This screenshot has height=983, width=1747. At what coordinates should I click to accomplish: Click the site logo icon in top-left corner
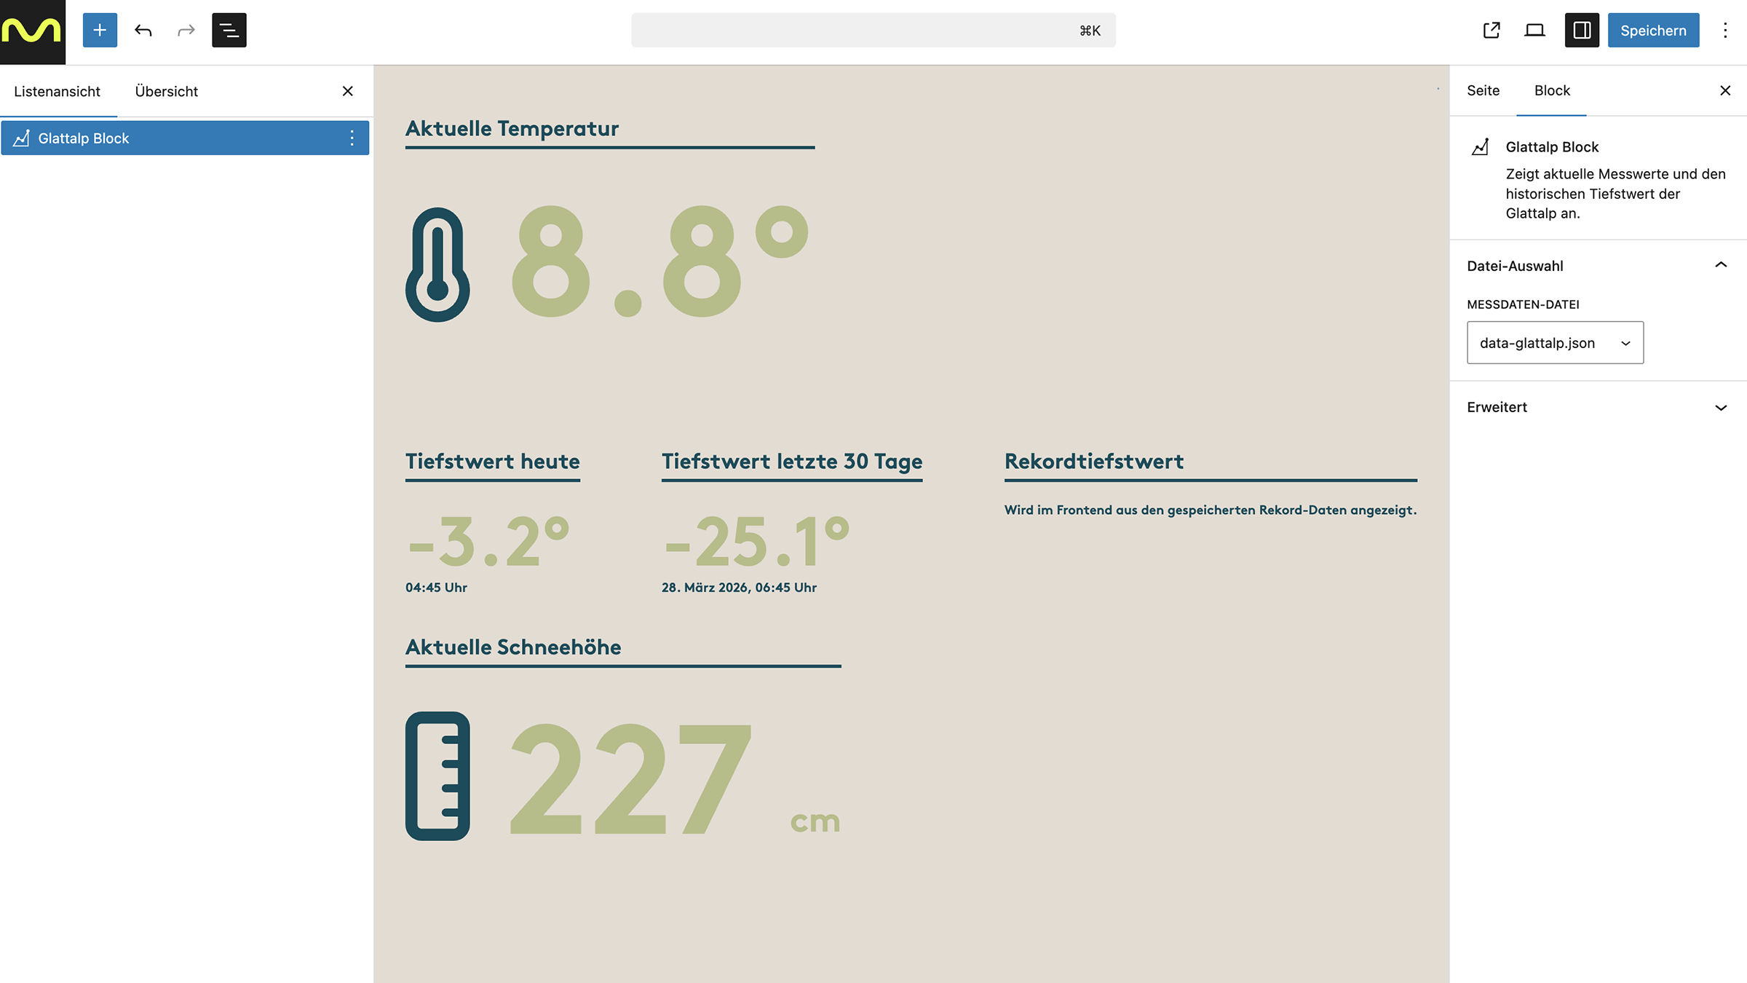(32, 31)
